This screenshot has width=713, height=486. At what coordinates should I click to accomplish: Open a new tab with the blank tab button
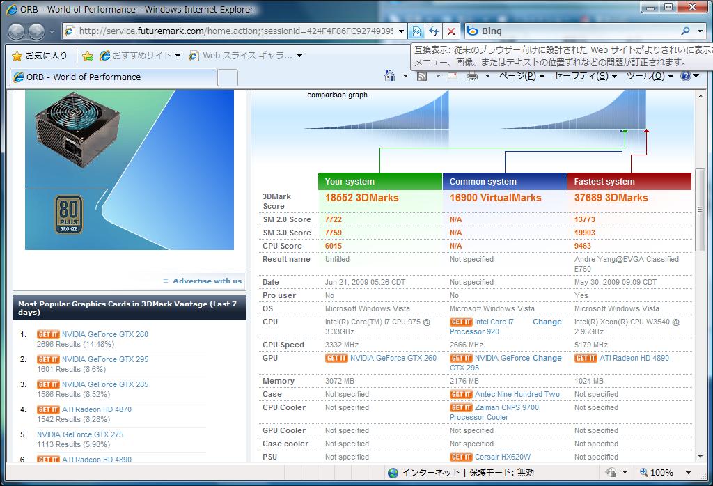pyautogui.click(x=228, y=77)
